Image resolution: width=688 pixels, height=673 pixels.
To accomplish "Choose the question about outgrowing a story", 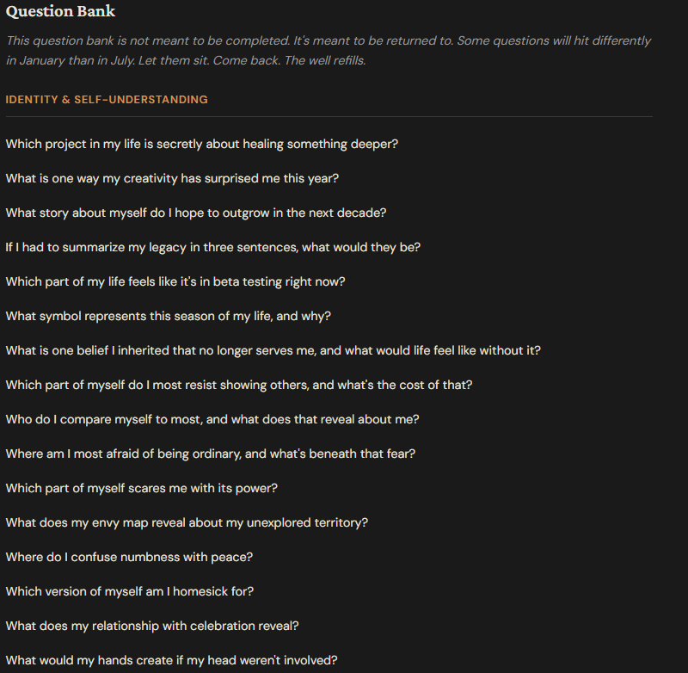I will coord(196,213).
